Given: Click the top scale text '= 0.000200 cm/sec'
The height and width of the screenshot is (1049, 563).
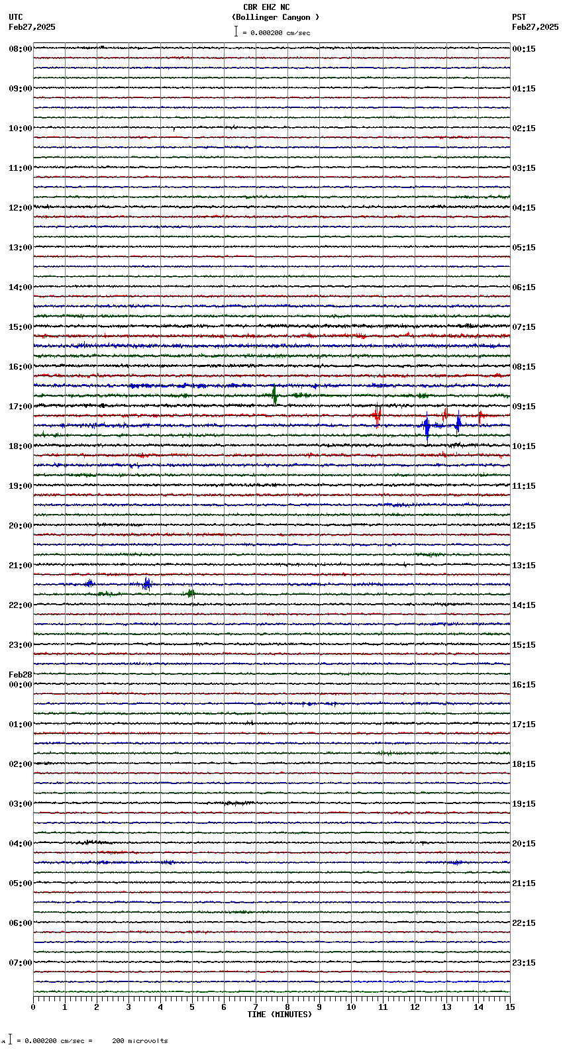Looking at the screenshot, I should point(276,32).
